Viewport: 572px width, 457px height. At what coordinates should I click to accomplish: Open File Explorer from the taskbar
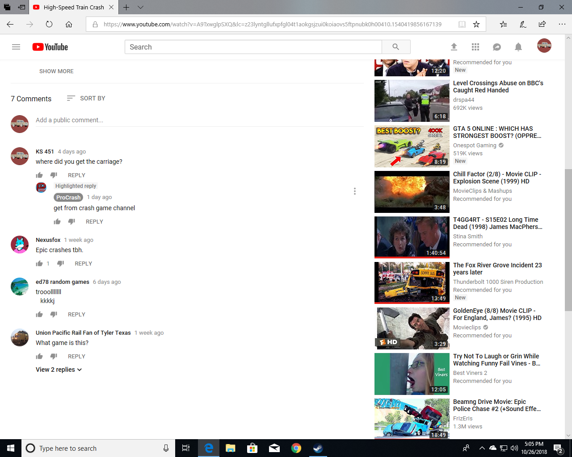231,448
